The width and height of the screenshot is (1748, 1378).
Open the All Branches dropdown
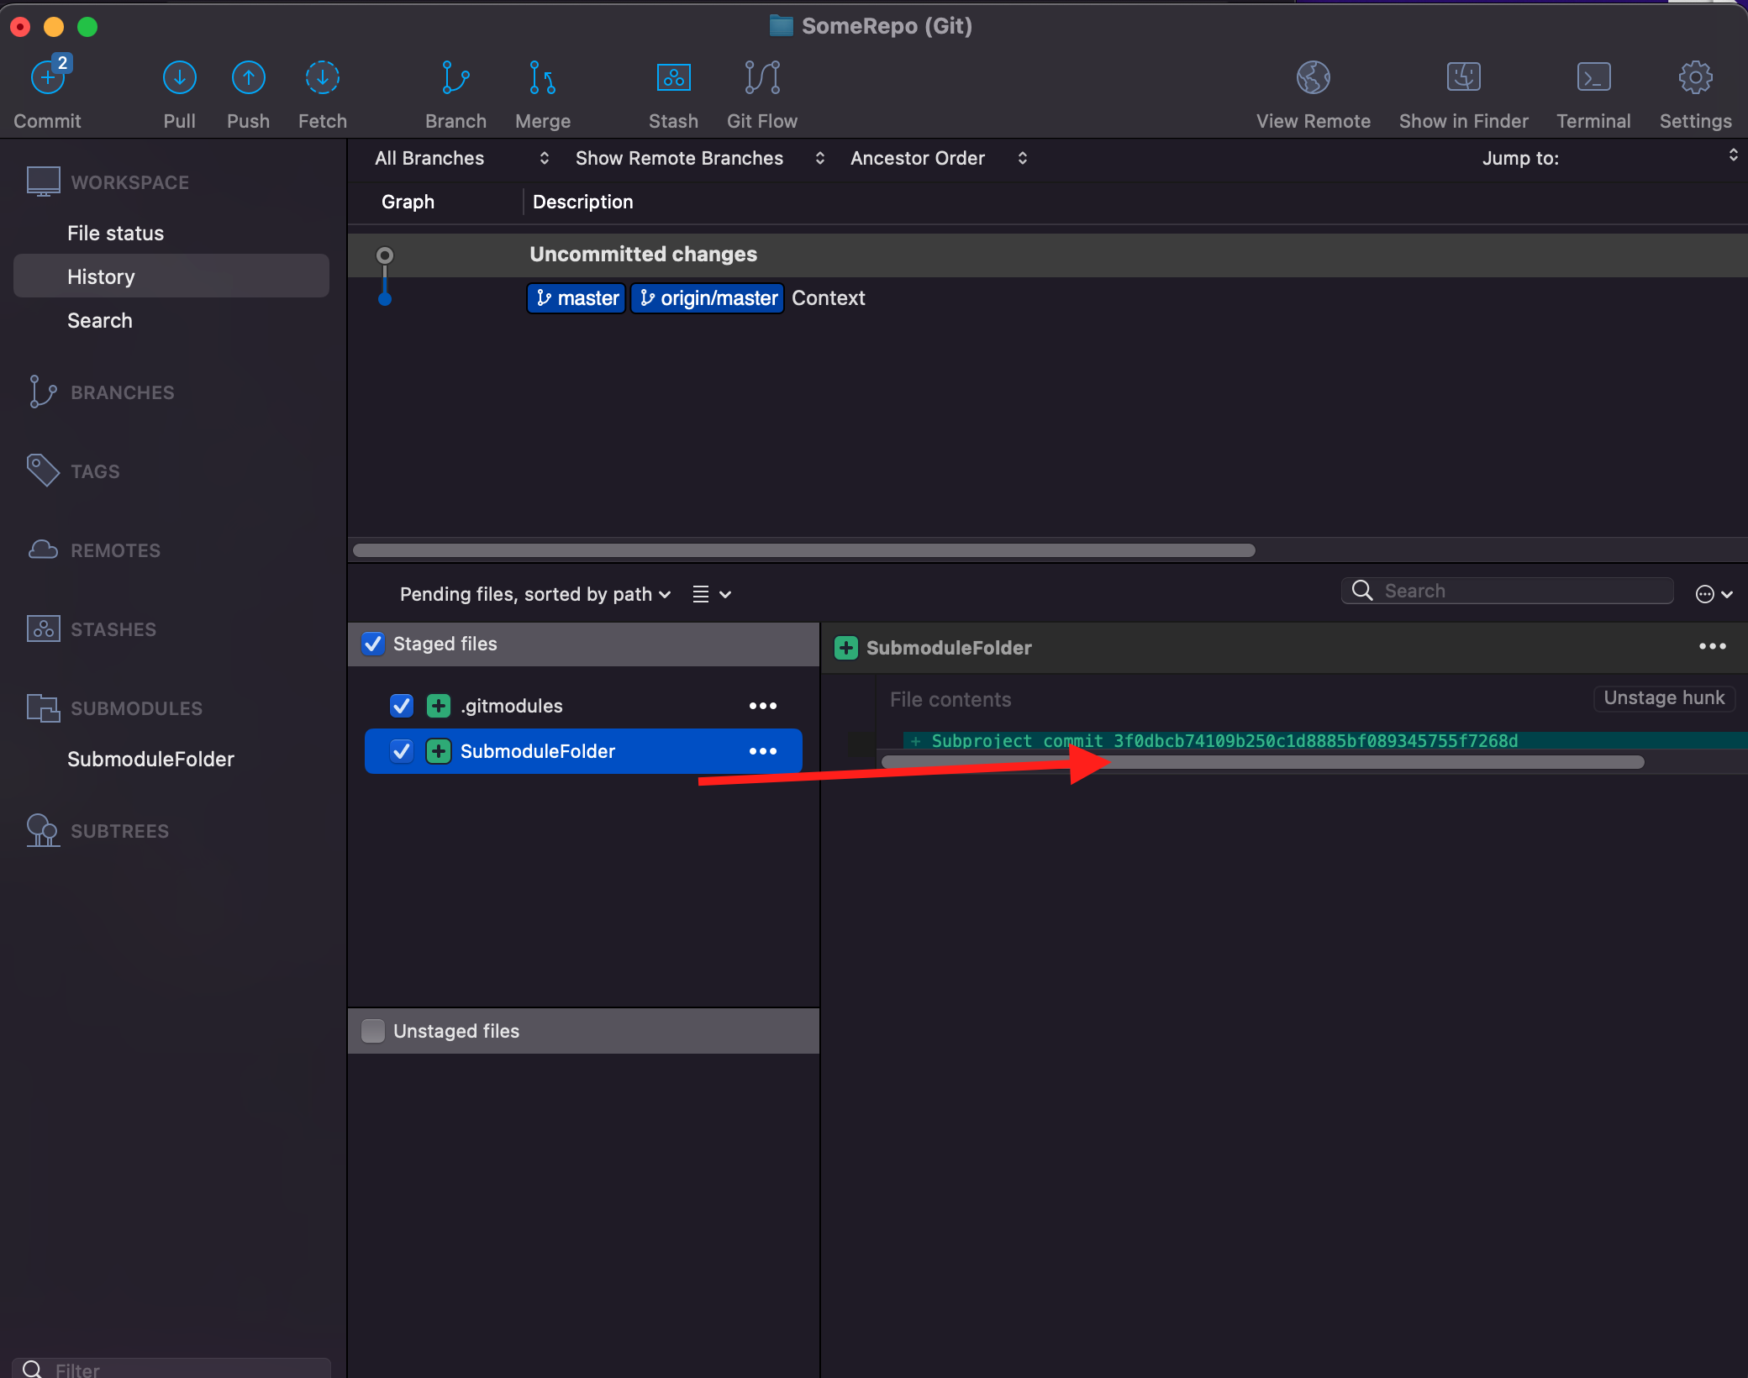point(461,158)
